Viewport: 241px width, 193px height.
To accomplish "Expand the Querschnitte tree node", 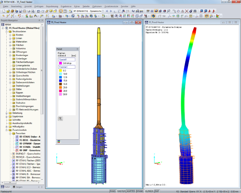I will [x=10, y=76].
